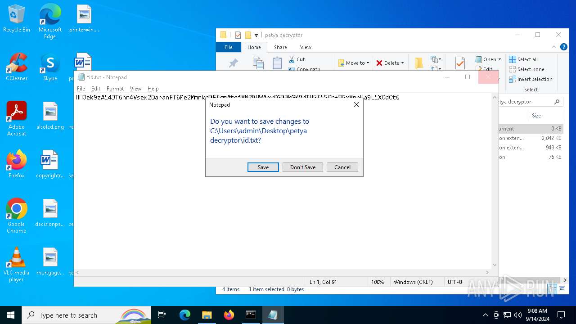Screen dimensions: 576x324
Task: Select Google Chrome desktop shortcut
Action: [17, 216]
